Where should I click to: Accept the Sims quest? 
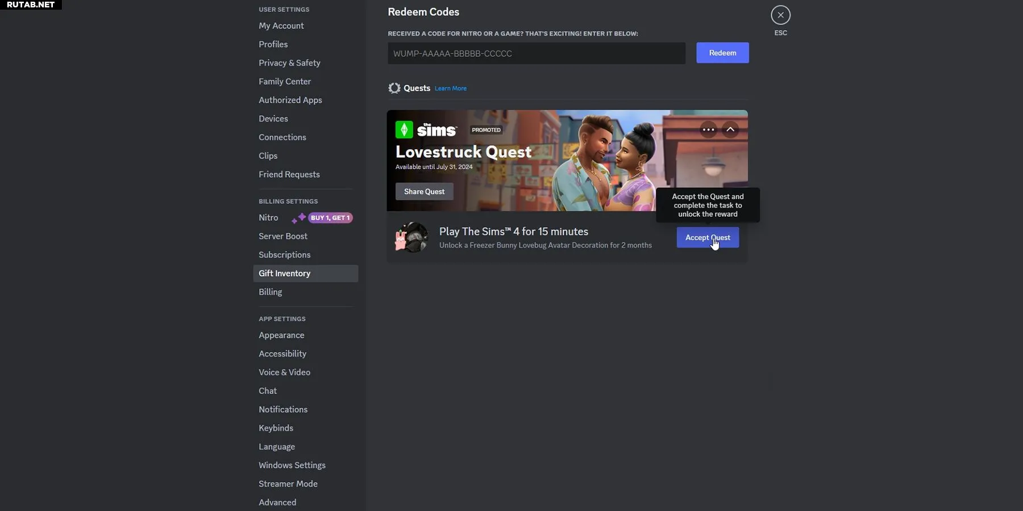(708, 237)
